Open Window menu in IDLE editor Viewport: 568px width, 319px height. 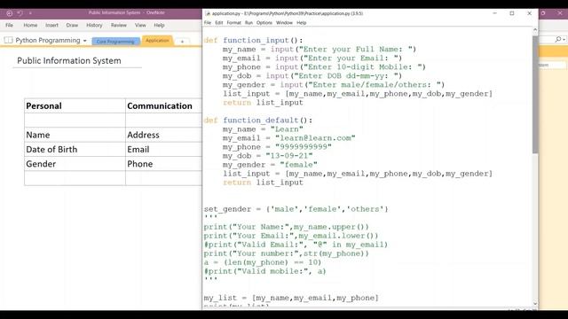click(284, 23)
